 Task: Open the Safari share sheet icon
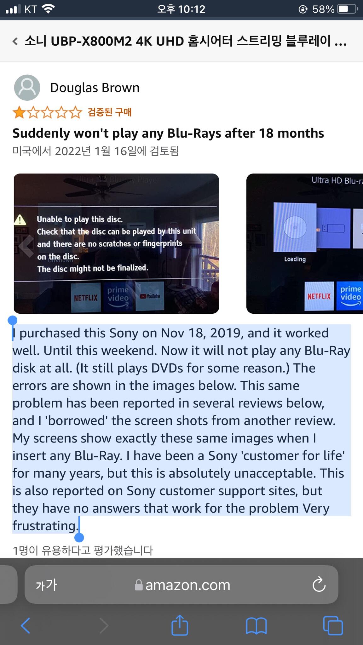(180, 625)
